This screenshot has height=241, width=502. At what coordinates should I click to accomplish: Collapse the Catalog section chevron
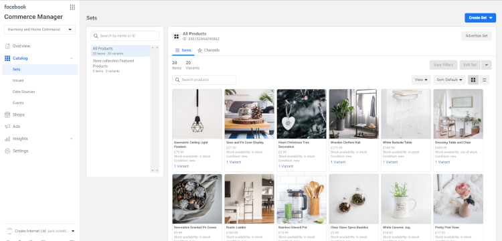pos(72,58)
